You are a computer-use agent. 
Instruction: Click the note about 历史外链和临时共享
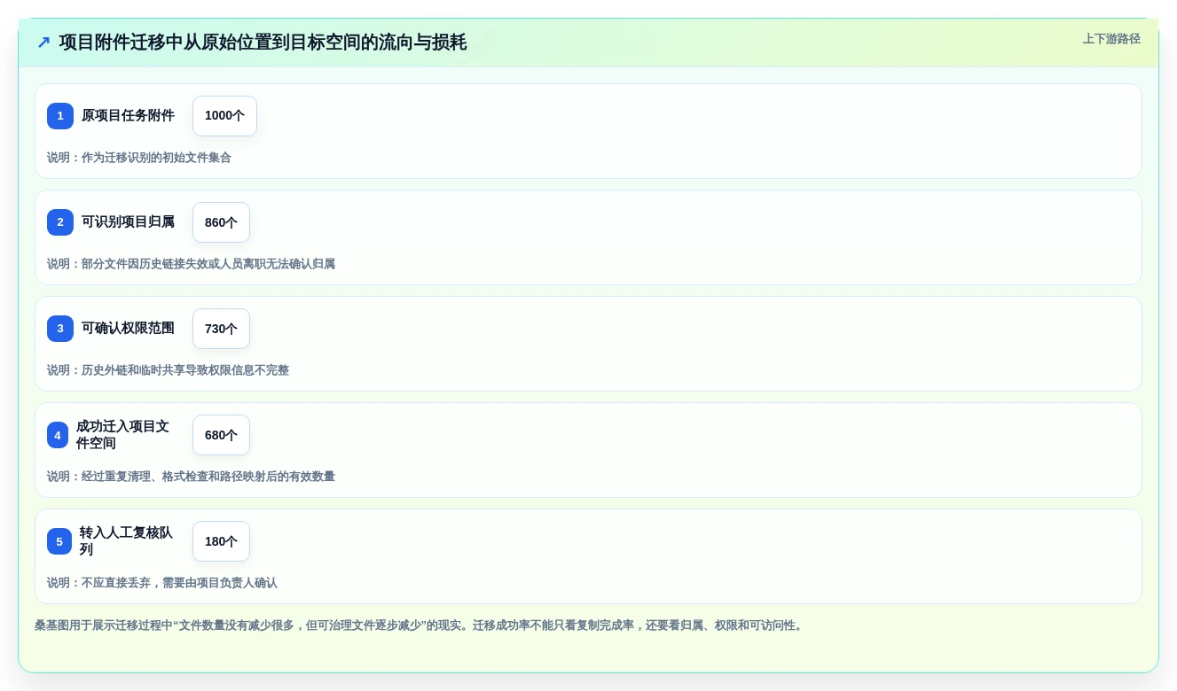168,370
